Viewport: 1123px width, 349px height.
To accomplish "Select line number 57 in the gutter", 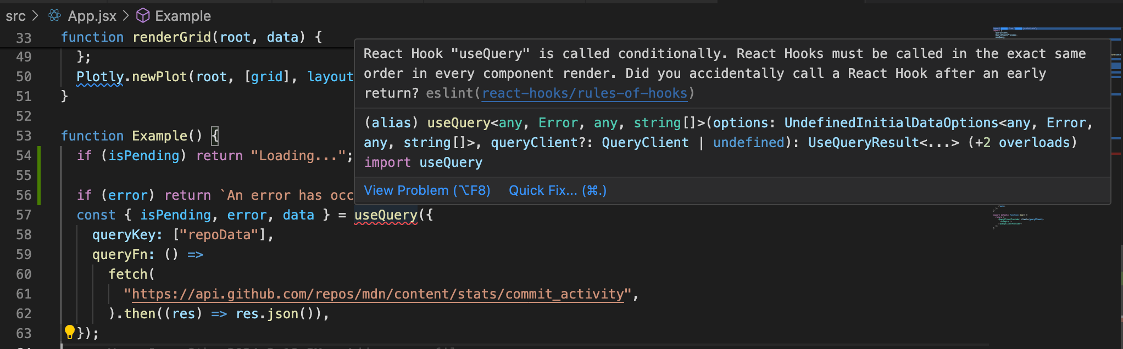I will (x=24, y=215).
